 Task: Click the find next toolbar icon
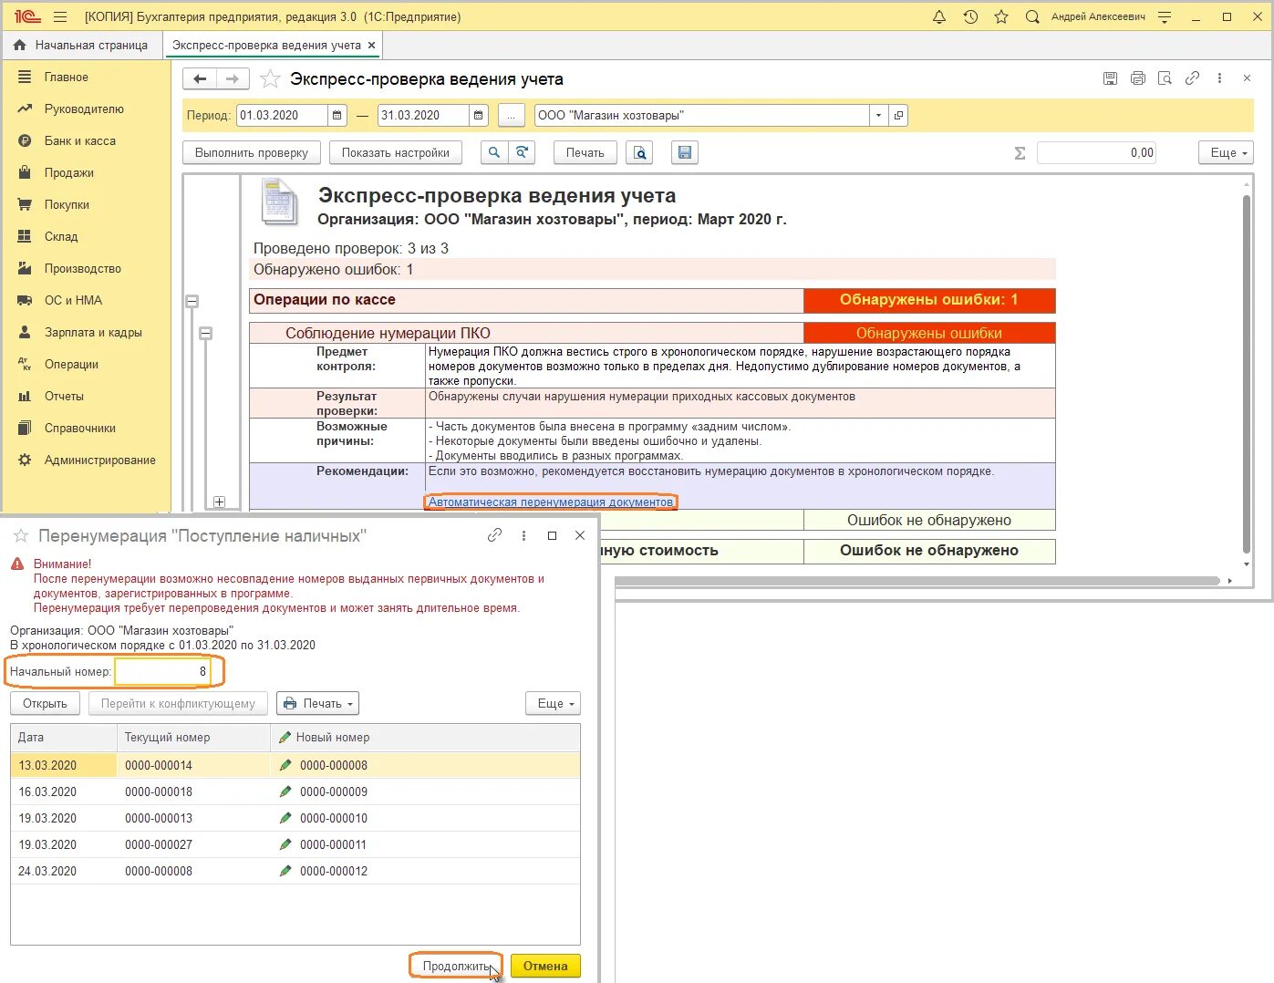coord(522,153)
